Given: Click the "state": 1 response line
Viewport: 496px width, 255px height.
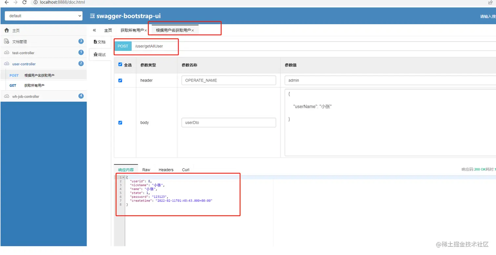Looking at the screenshot, I should click(140, 193).
